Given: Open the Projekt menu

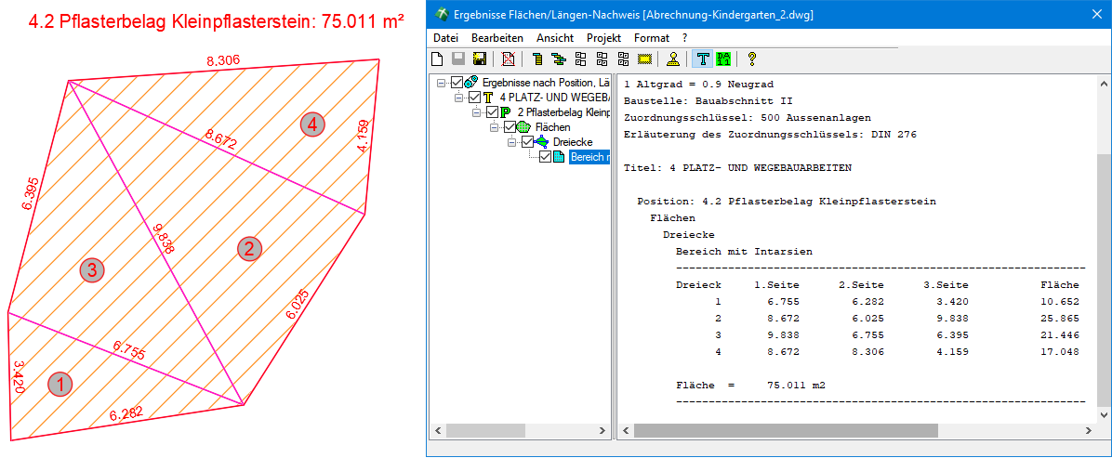Looking at the screenshot, I should 603,38.
